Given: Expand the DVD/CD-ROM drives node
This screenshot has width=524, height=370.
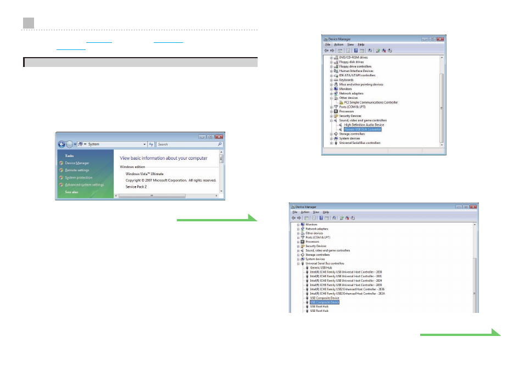Looking at the screenshot, I should click(x=331, y=58).
